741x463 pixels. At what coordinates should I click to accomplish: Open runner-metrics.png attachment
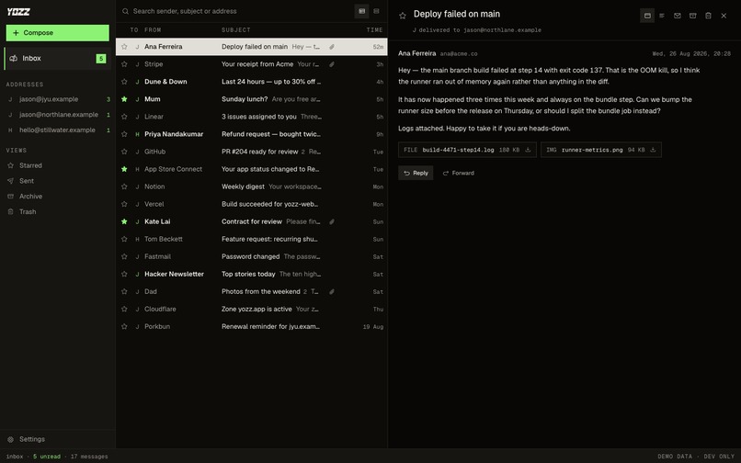601,150
